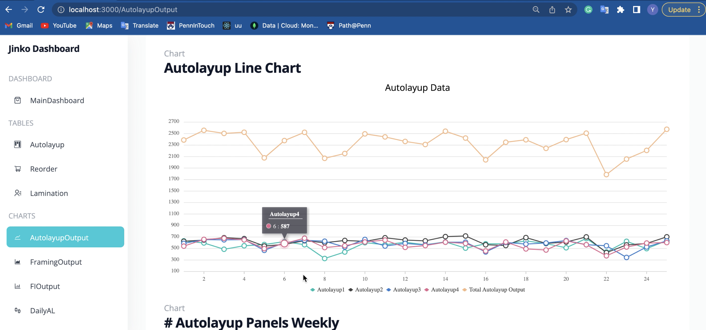The height and width of the screenshot is (330, 706).
Task: Click the DailyAL candlestick icon
Action: tap(18, 311)
